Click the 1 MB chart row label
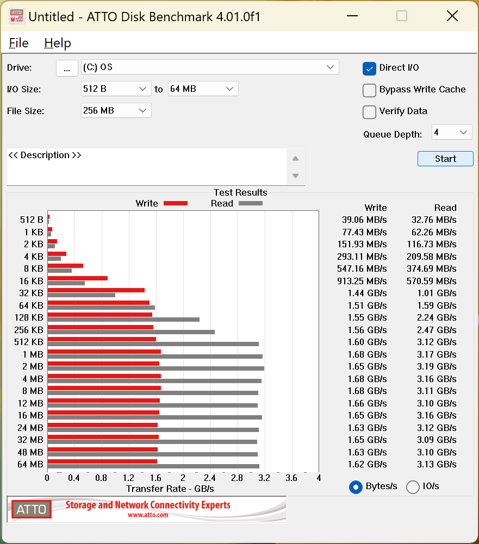Viewport: 479px width, 544px height. [33, 354]
